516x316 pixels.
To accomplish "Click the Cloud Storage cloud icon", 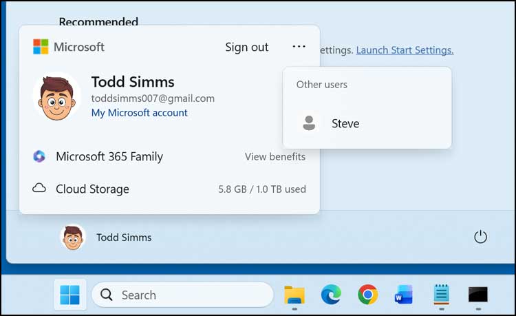I will [x=39, y=189].
